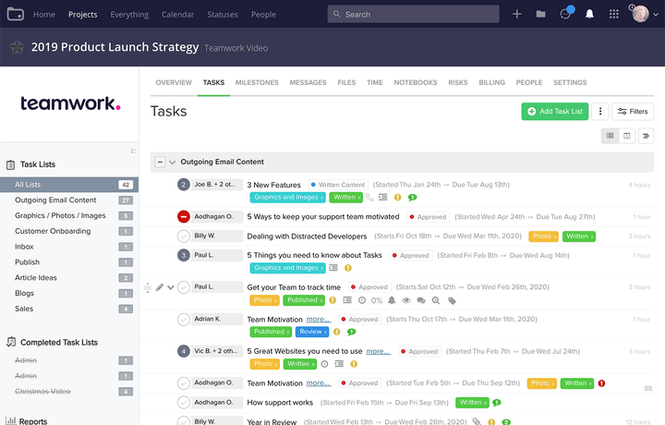Open the three-dot task options menu
This screenshot has width=665, height=425.
coord(600,111)
